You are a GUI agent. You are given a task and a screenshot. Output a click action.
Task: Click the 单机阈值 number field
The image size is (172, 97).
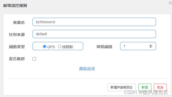[138, 46]
